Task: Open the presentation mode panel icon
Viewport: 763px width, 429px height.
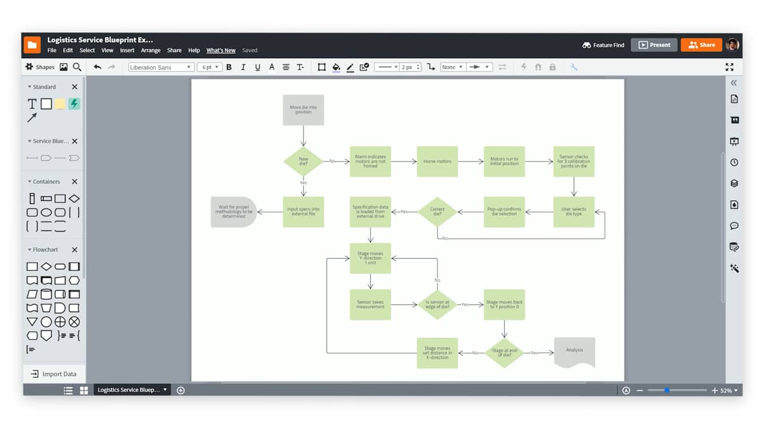Action: (x=734, y=141)
